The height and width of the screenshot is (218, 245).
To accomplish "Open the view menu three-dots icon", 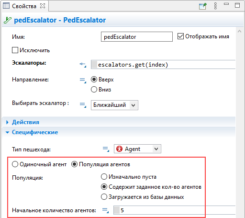I will 215,6.
